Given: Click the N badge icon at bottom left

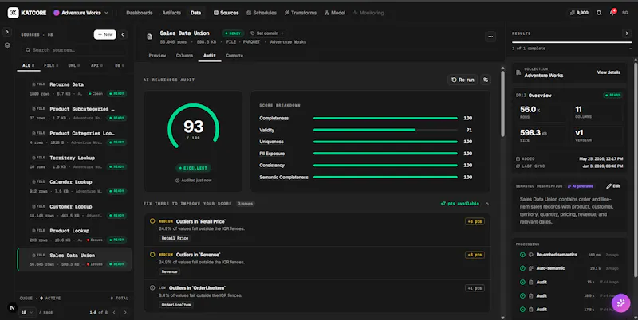Looking at the screenshot, I should (12, 308).
